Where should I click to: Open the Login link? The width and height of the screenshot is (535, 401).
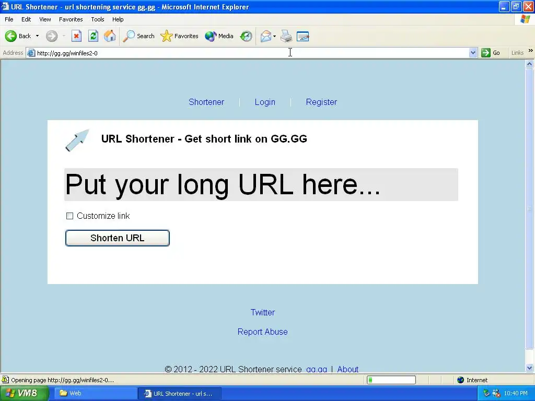pos(265,102)
